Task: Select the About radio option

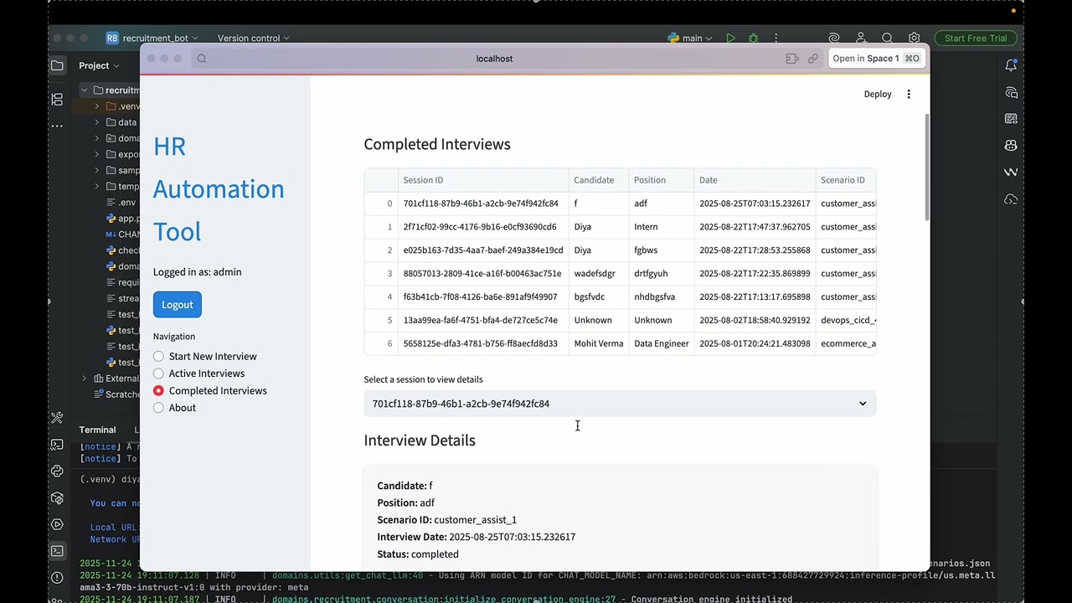Action: pos(174,408)
